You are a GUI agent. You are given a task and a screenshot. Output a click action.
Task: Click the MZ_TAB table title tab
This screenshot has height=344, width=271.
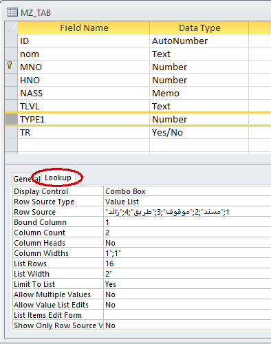[x=29, y=12]
